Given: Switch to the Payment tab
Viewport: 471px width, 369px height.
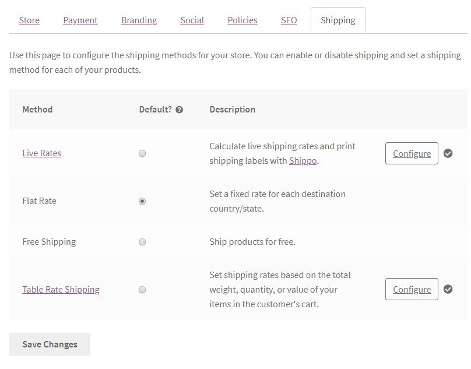Looking at the screenshot, I should point(80,20).
